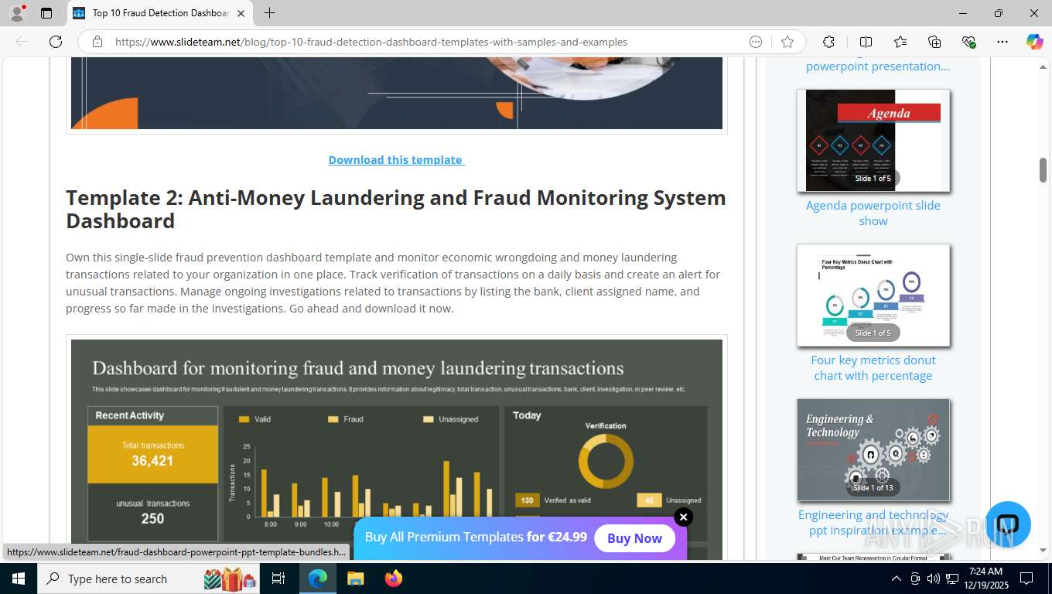Open Engineering & Technology slide thumbnail
The height and width of the screenshot is (594, 1052).
873,449
